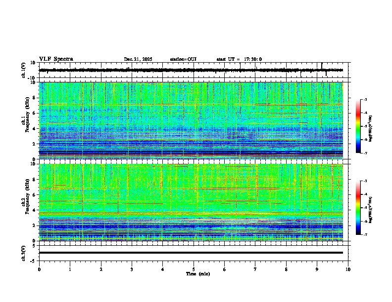
Task: Click time axis tick label "1"
Action: [x=70, y=269]
